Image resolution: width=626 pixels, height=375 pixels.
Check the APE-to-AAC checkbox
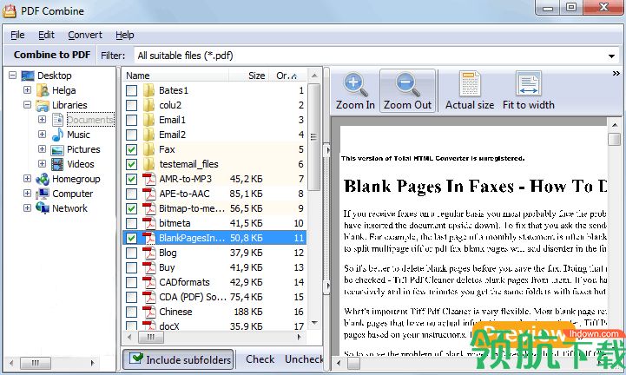coord(131,194)
